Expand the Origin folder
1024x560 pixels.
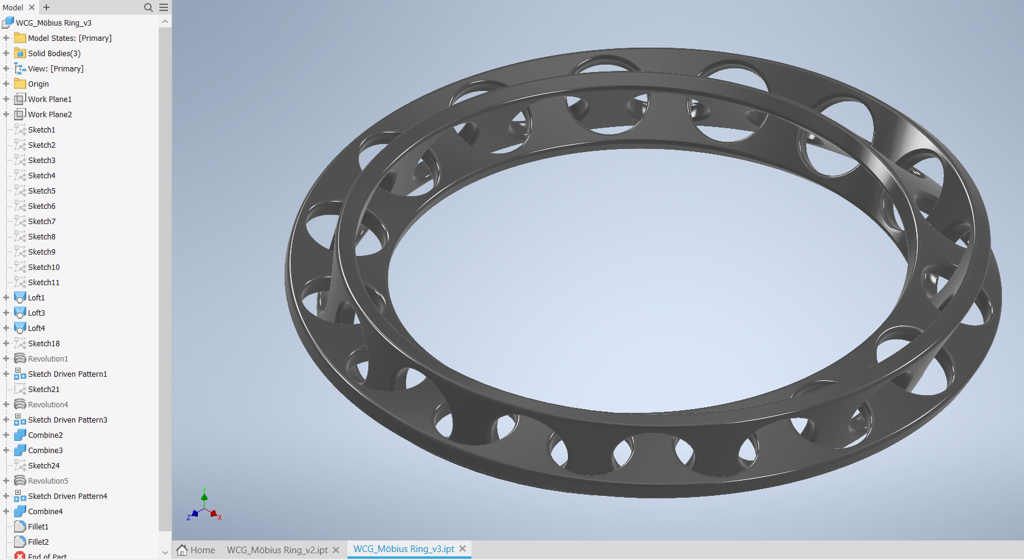point(6,84)
